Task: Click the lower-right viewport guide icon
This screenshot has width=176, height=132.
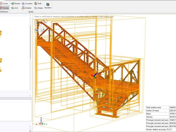Action: coord(42,30)
